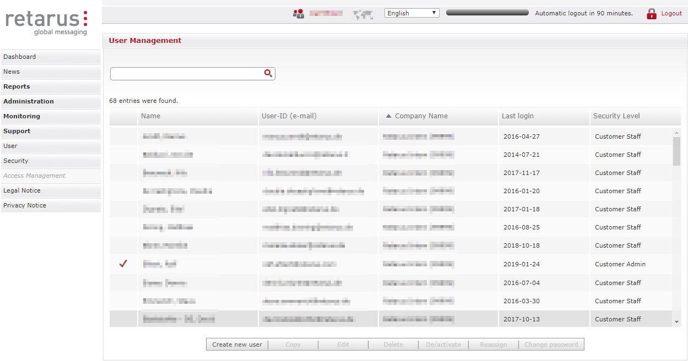Sort table by Last login column
The width and height of the screenshot is (688, 361).
click(517, 116)
